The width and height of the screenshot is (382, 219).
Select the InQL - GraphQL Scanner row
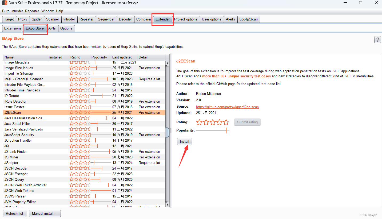[x=84, y=79]
